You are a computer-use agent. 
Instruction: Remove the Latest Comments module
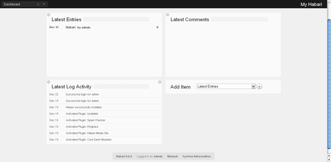coord(168,15)
